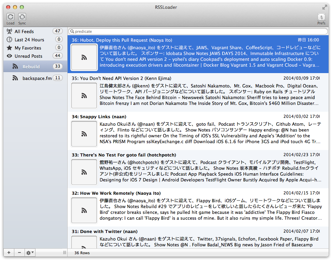Click the My Favorites count badge 0
The image size is (332, 260).
pos(59,47)
